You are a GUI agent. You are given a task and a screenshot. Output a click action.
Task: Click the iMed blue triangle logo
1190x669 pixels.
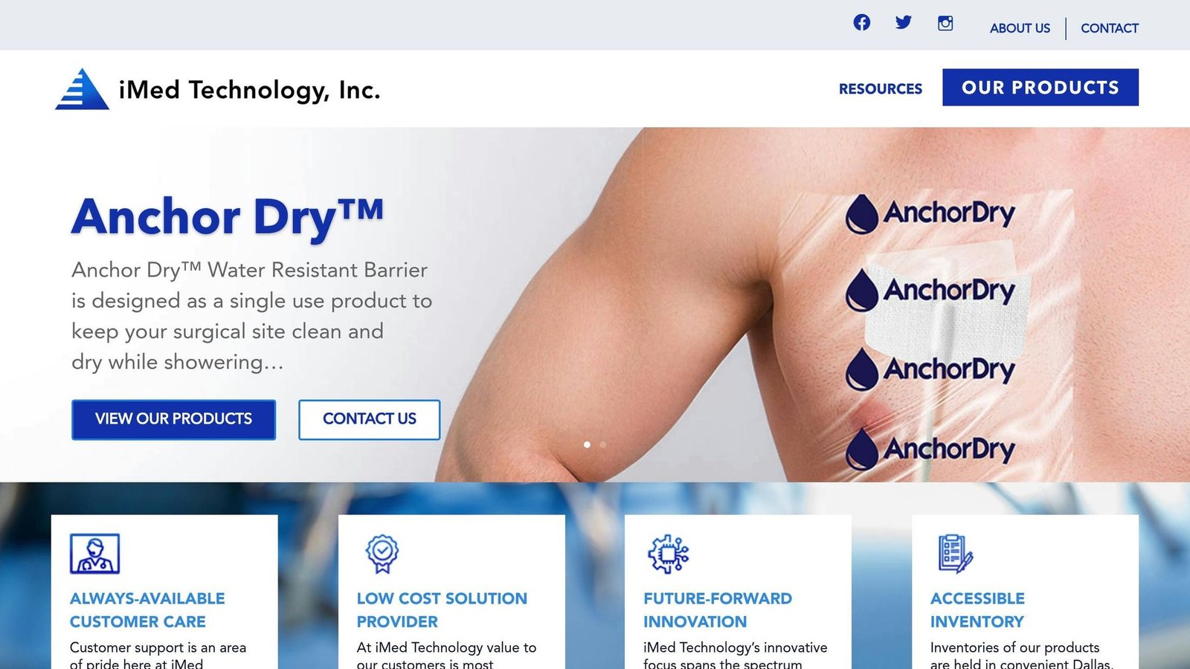[x=83, y=89]
